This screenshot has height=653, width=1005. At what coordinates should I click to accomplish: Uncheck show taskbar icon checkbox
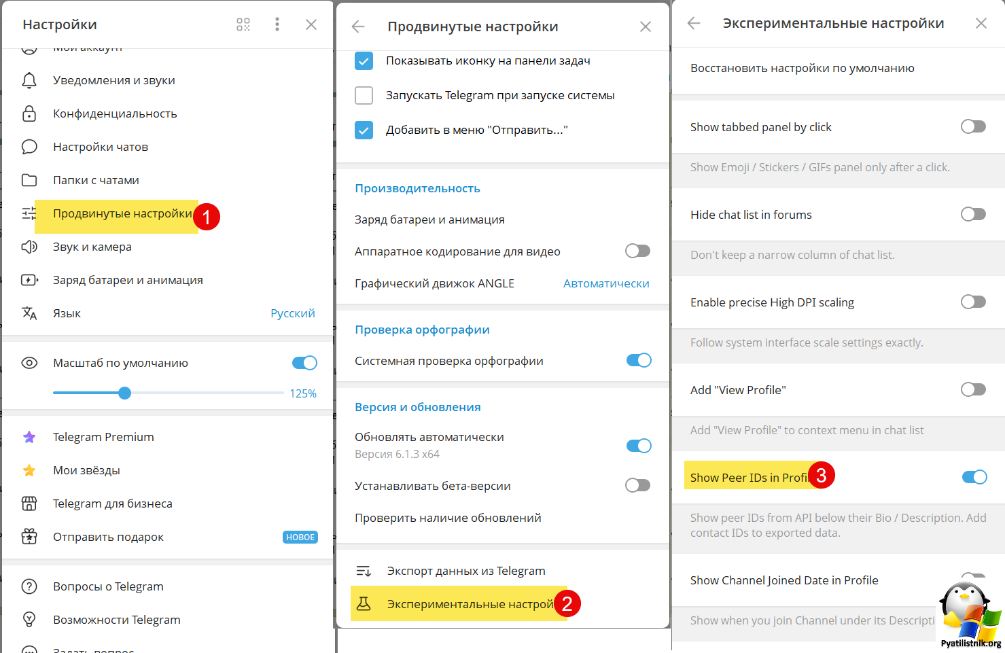coord(364,61)
